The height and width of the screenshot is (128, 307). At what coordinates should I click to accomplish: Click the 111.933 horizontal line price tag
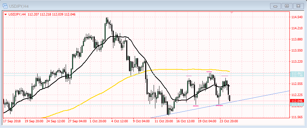pyautogui.click(x=297, y=105)
